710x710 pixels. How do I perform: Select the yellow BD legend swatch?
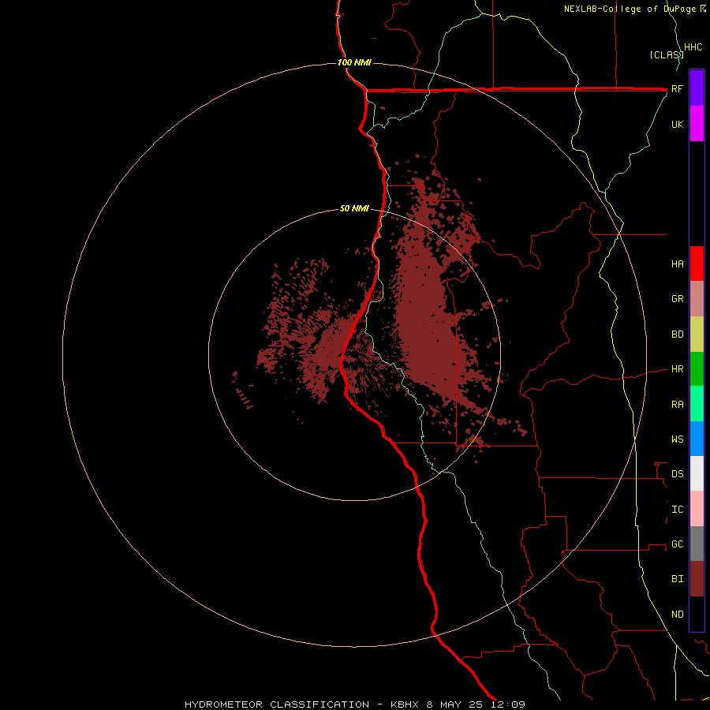[x=697, y=334]
